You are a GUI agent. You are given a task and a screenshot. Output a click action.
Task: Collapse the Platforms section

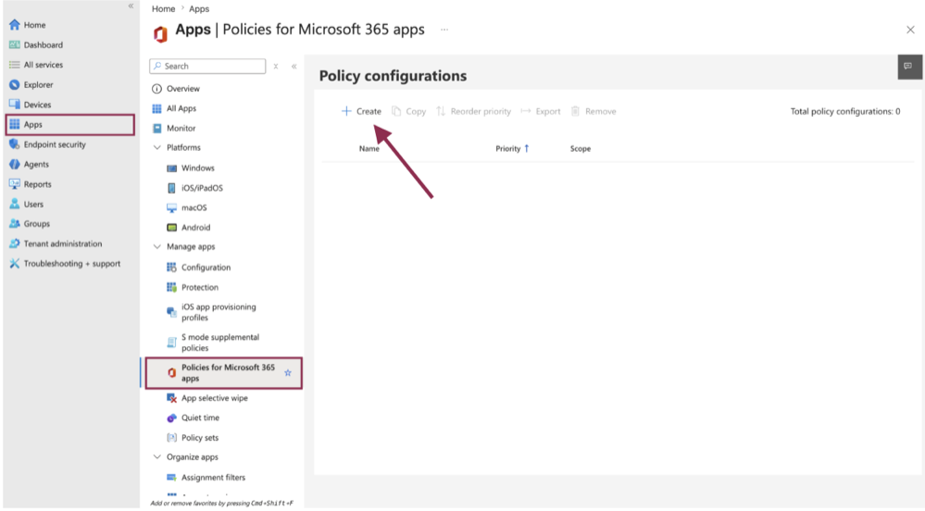pos(156,147)
